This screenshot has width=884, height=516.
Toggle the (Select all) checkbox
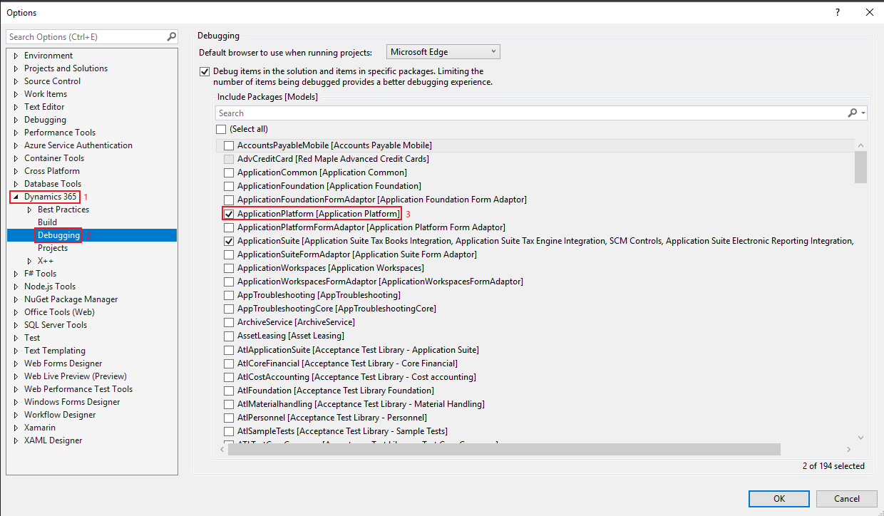pos(221,129)
